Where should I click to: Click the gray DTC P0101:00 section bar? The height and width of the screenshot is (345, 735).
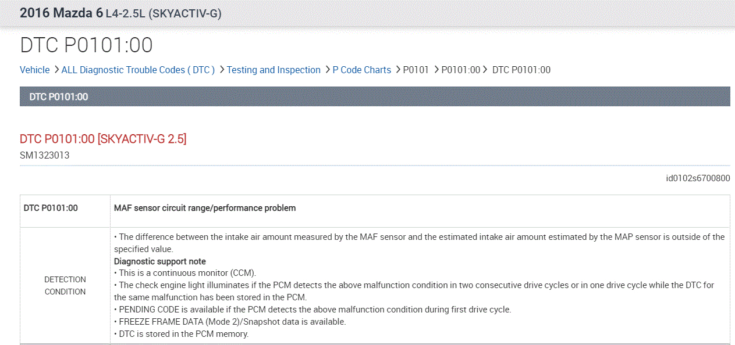click(x=375, y=96)
